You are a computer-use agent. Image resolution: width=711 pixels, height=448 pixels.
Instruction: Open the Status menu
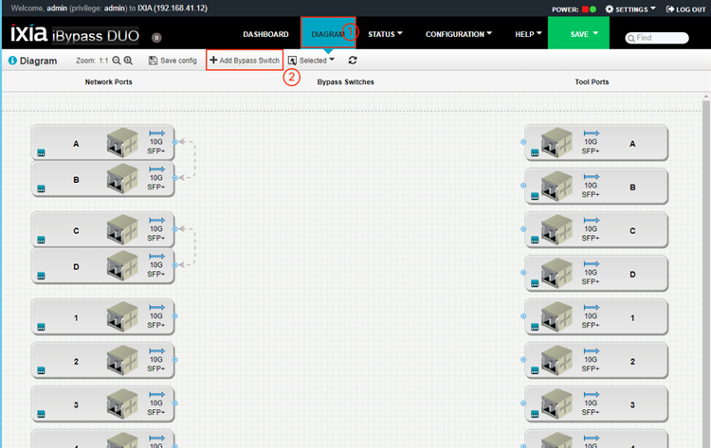385,34
